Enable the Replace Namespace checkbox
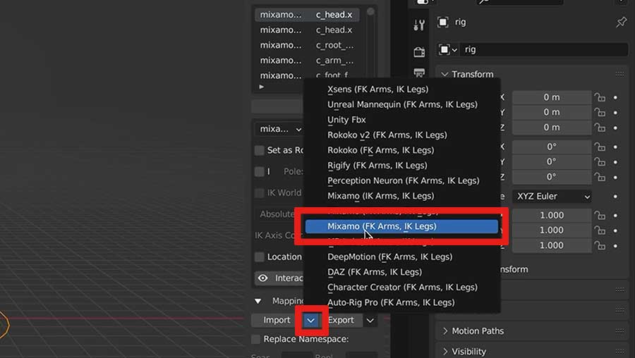Image resolution: width=635 pixels, height=358 pixels. click(255, 339)
